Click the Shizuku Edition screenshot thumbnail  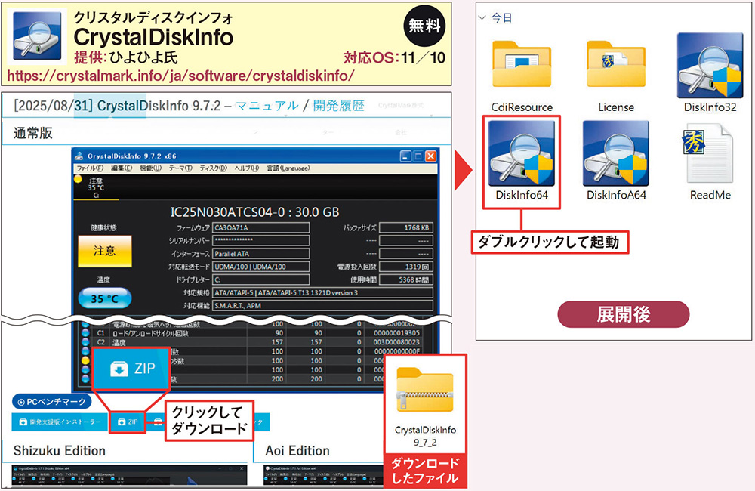[x=130, y=475]
